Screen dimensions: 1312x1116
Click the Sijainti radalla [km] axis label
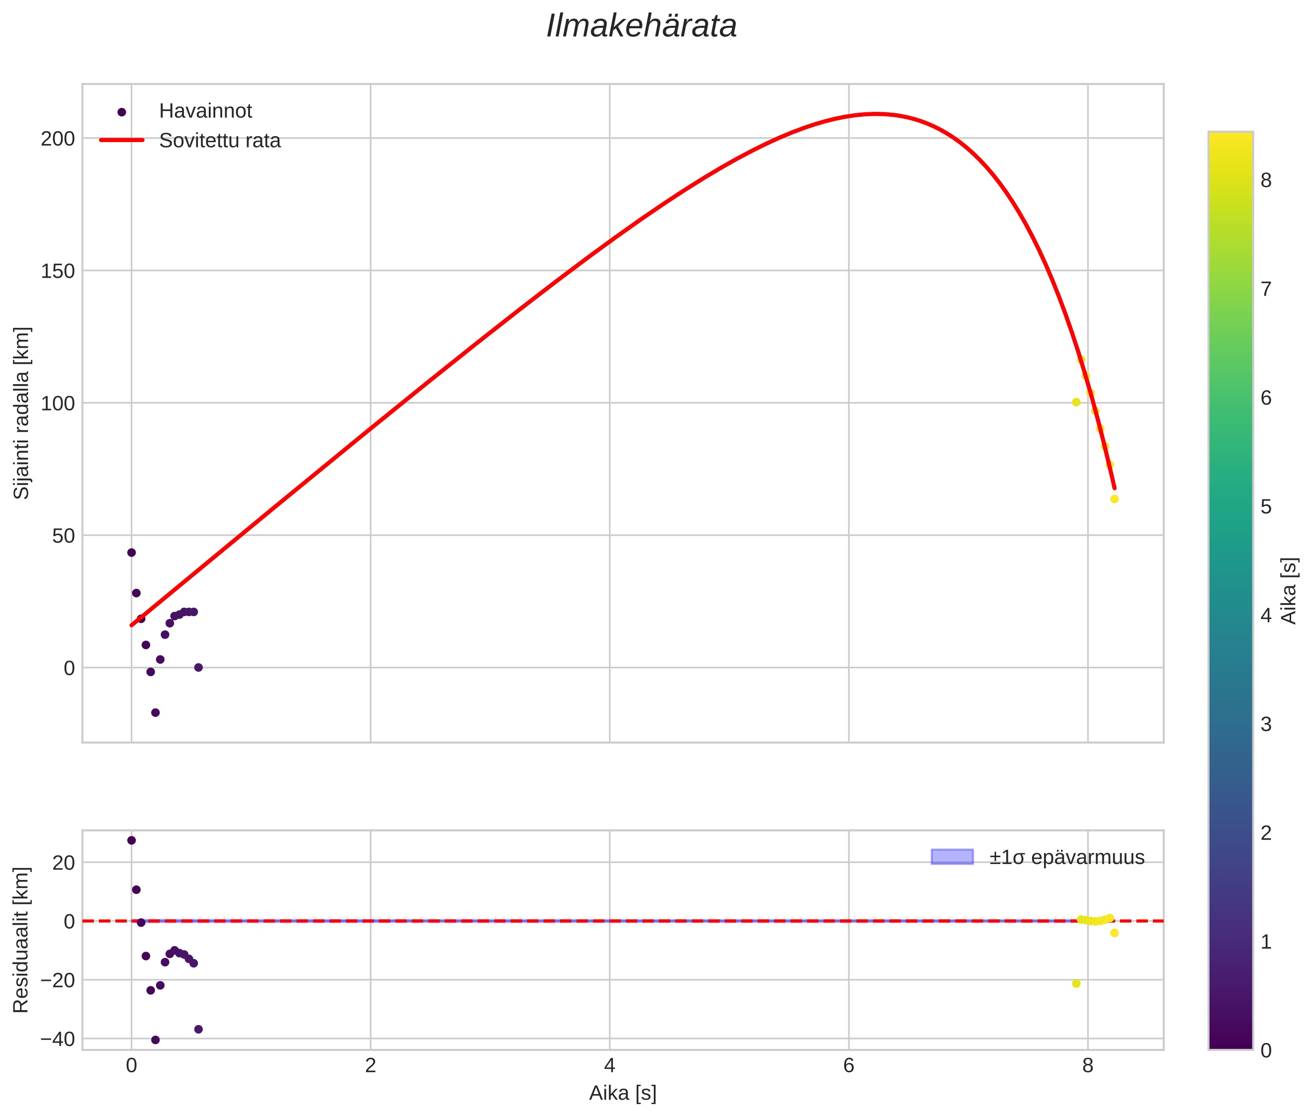click(x=22, y=413)
